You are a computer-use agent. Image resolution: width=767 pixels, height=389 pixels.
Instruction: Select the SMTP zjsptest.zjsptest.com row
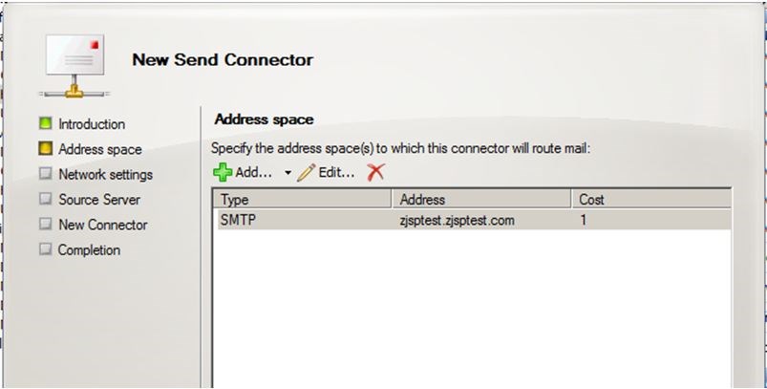[x=472, y=220]
